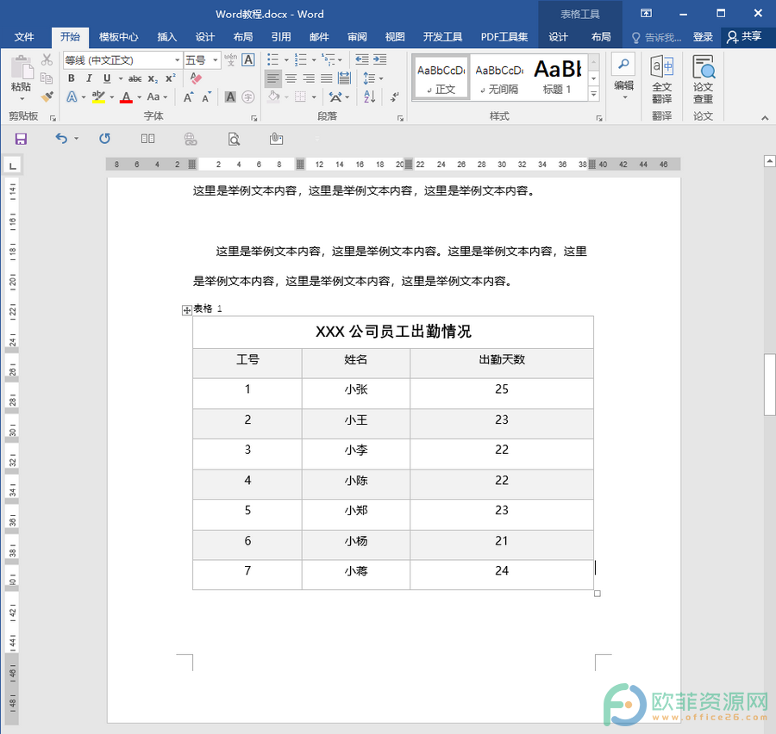This screenshot has width=776, height=734.
Task: Click the Ribbon Display Options icon
Action: (646, 14)
